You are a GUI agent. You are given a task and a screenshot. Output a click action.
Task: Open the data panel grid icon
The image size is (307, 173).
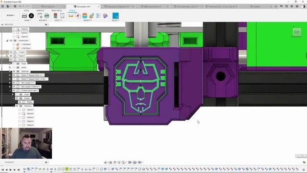click(x=3, y=6)
